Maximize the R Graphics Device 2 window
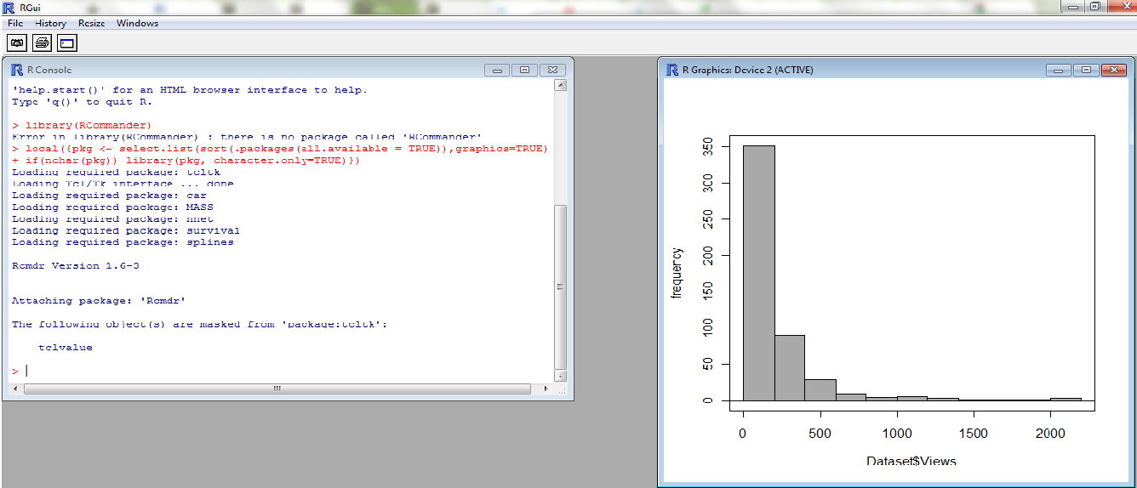Screen dimensions: 1137x488 pyautogui.click(x=1086, y=70)
